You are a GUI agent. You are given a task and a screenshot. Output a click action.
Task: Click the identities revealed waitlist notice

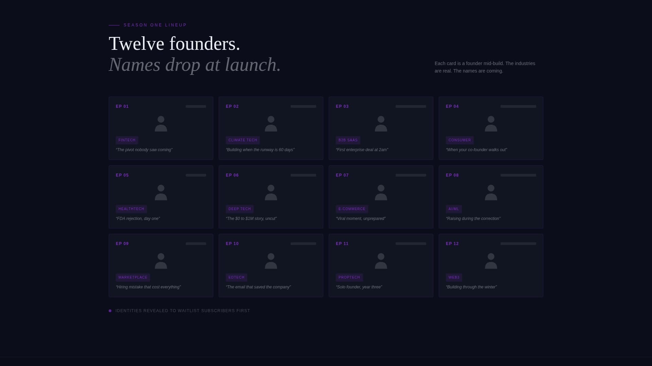[182, 310]
